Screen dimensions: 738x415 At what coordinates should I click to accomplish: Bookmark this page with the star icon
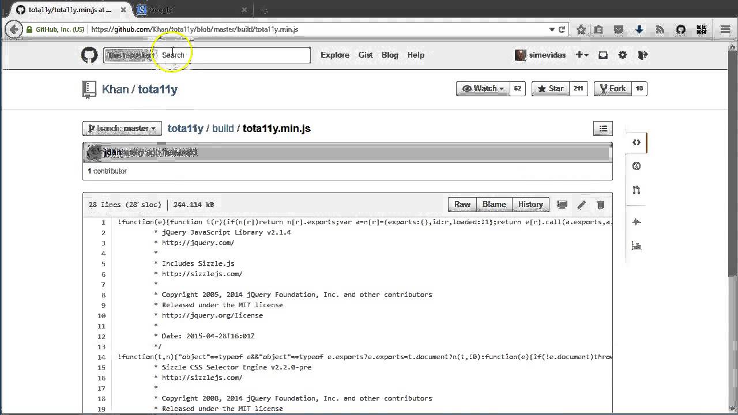coord(581,29)
